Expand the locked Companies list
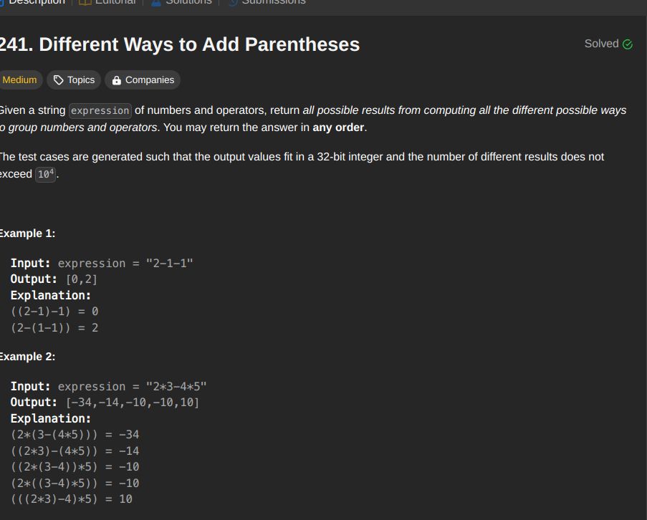 (x=143, y=80)
